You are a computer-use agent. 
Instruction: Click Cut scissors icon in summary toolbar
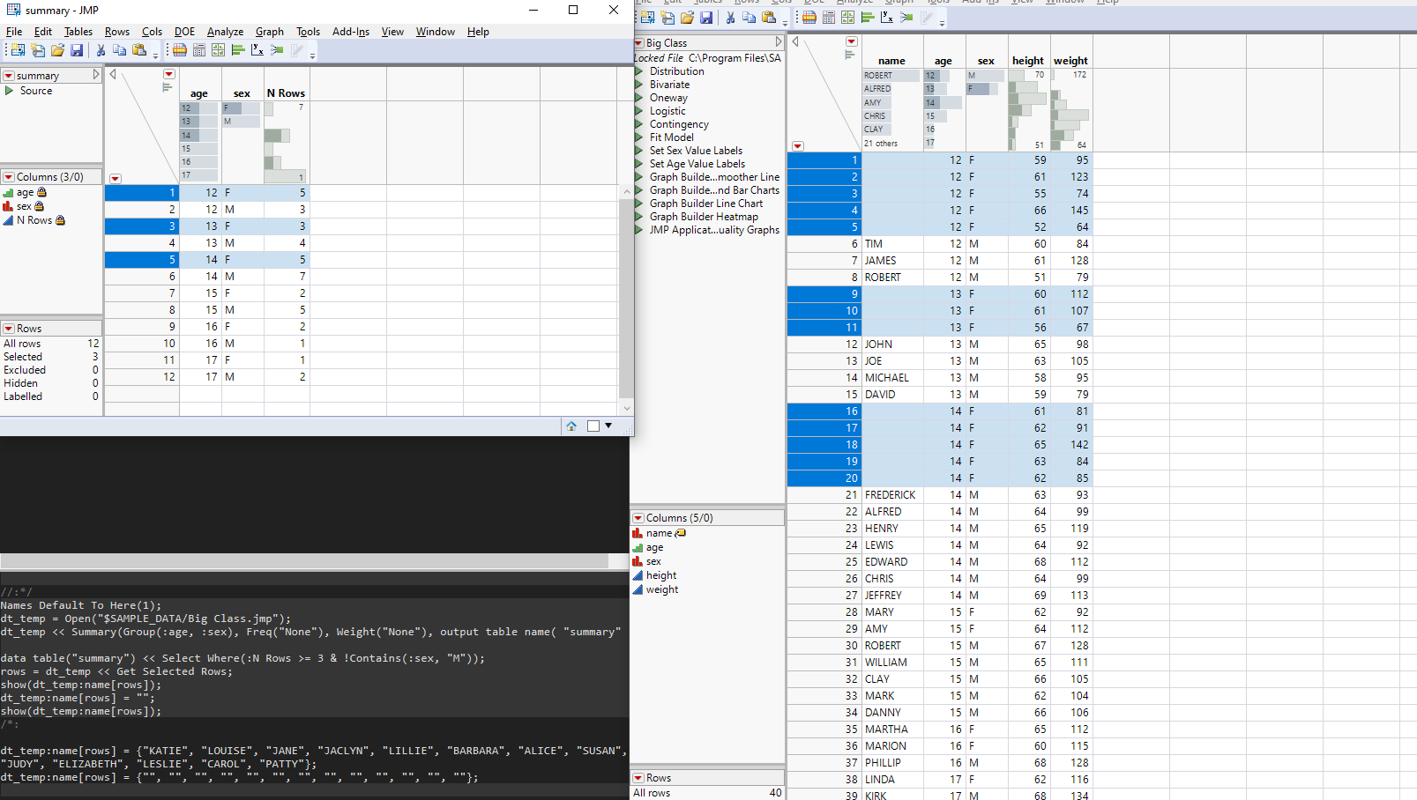(101, 50)
